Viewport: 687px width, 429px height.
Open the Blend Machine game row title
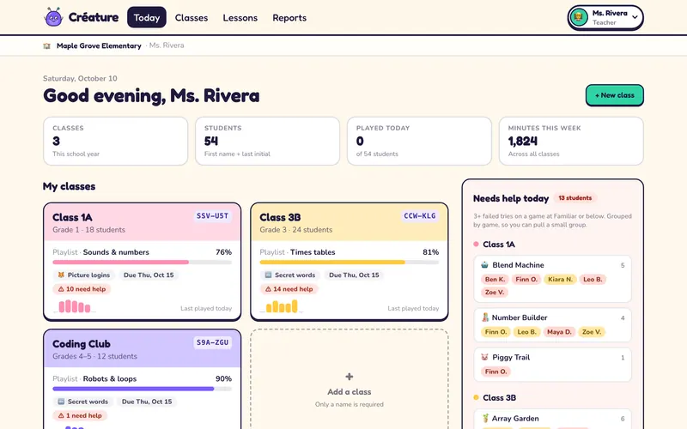click(518, 265)
